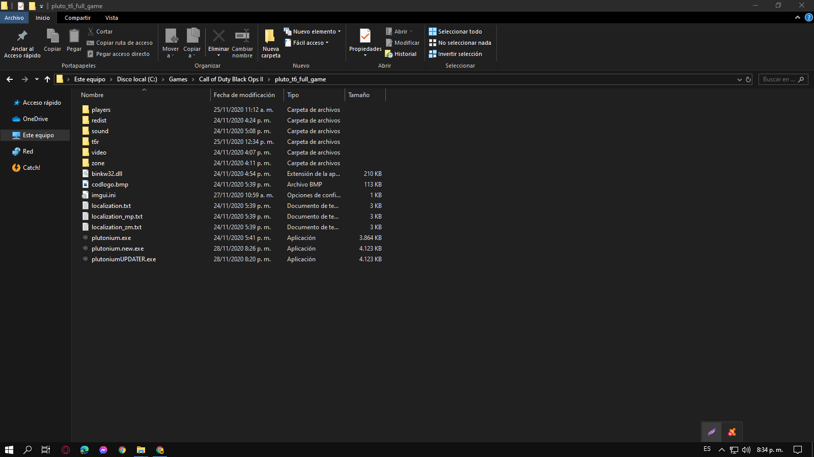Image resolution: width=814 pixels, height=457 pixels.
Task: Click the purple feather tray icon
Action: (712, 432)
